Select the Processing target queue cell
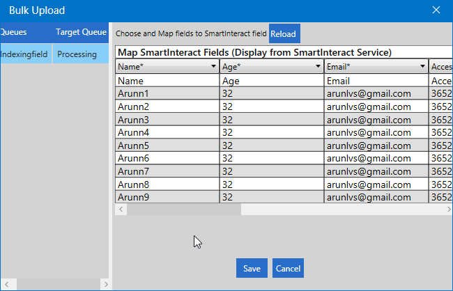The height and width of the screenshot is (291, 453). point(77,54)
